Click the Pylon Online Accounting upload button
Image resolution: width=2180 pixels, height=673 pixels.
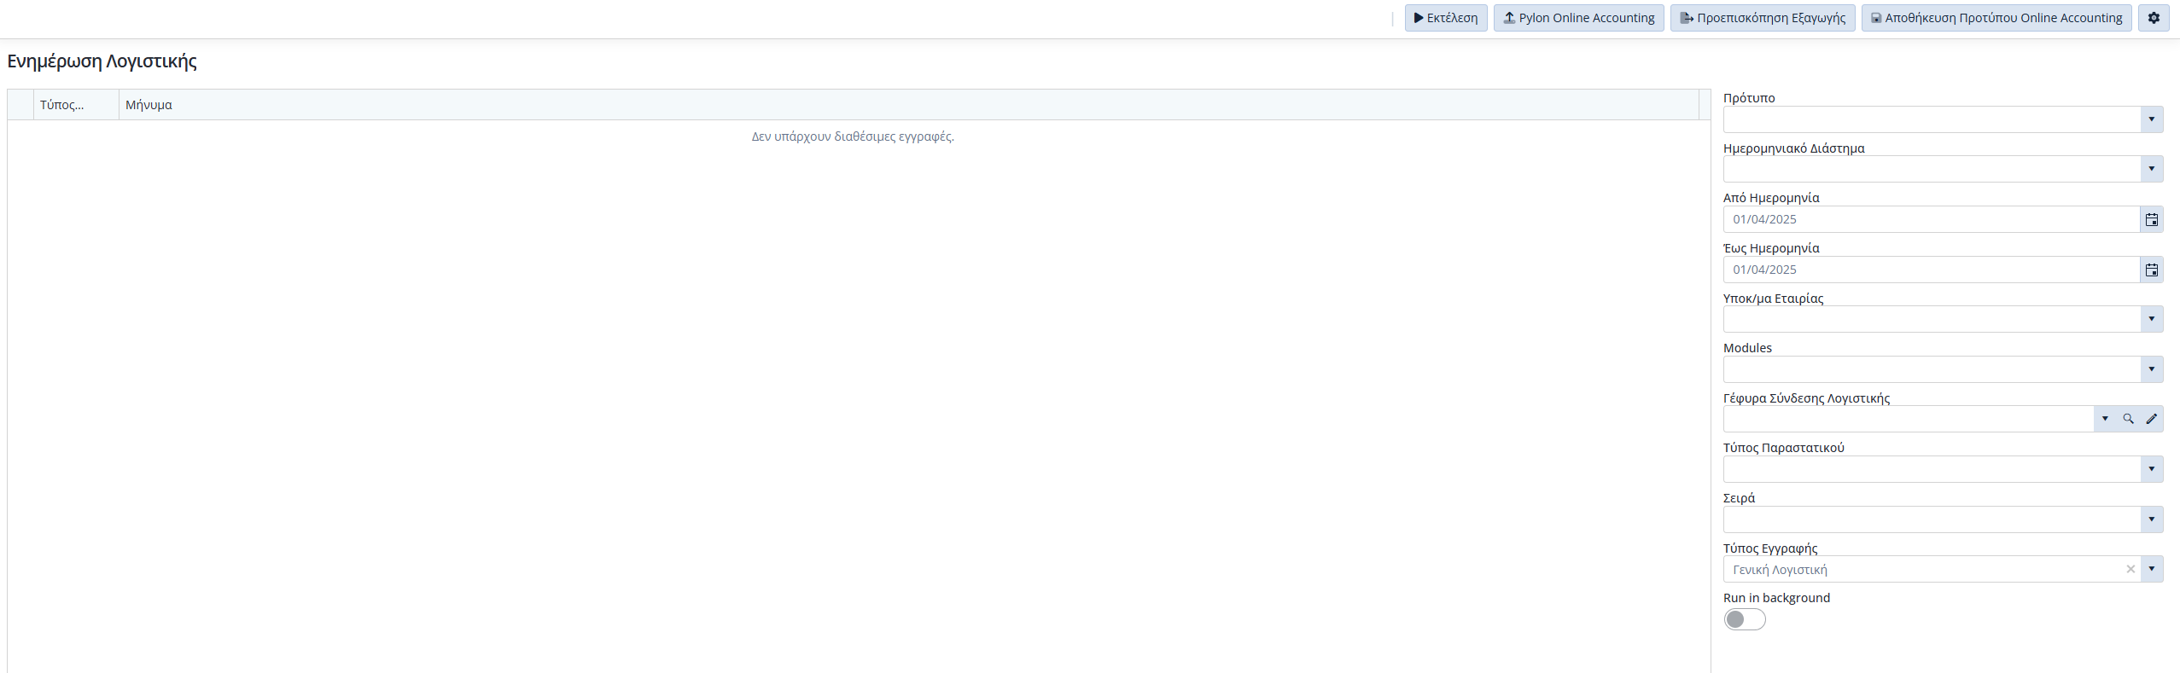coord(1579,18)
